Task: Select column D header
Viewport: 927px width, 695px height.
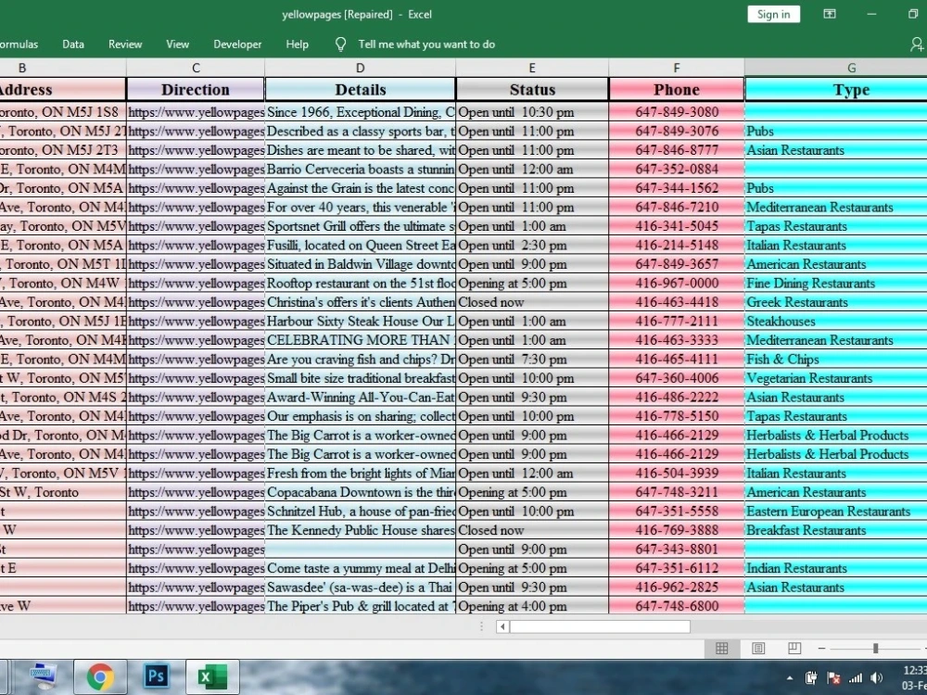Action: [x=360, y=68]
